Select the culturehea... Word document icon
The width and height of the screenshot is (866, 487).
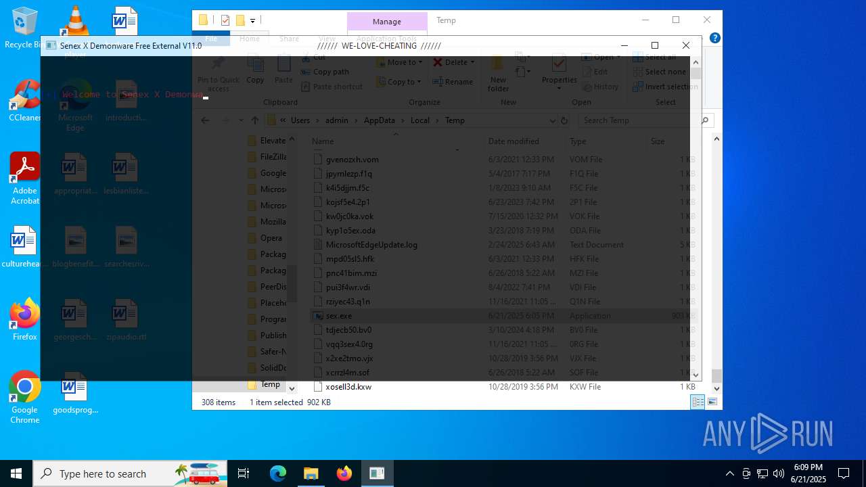[23, 248]
